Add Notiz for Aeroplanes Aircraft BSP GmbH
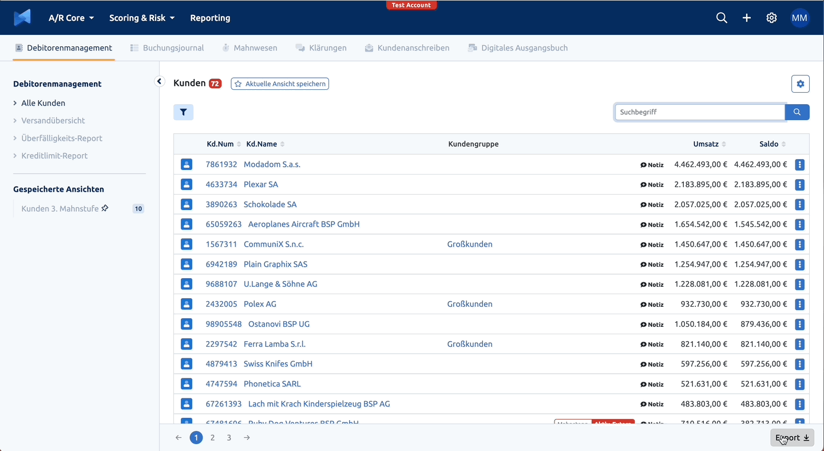Viewport: 824px width, 451px height. pyautogui.click(x=652, y=225)
